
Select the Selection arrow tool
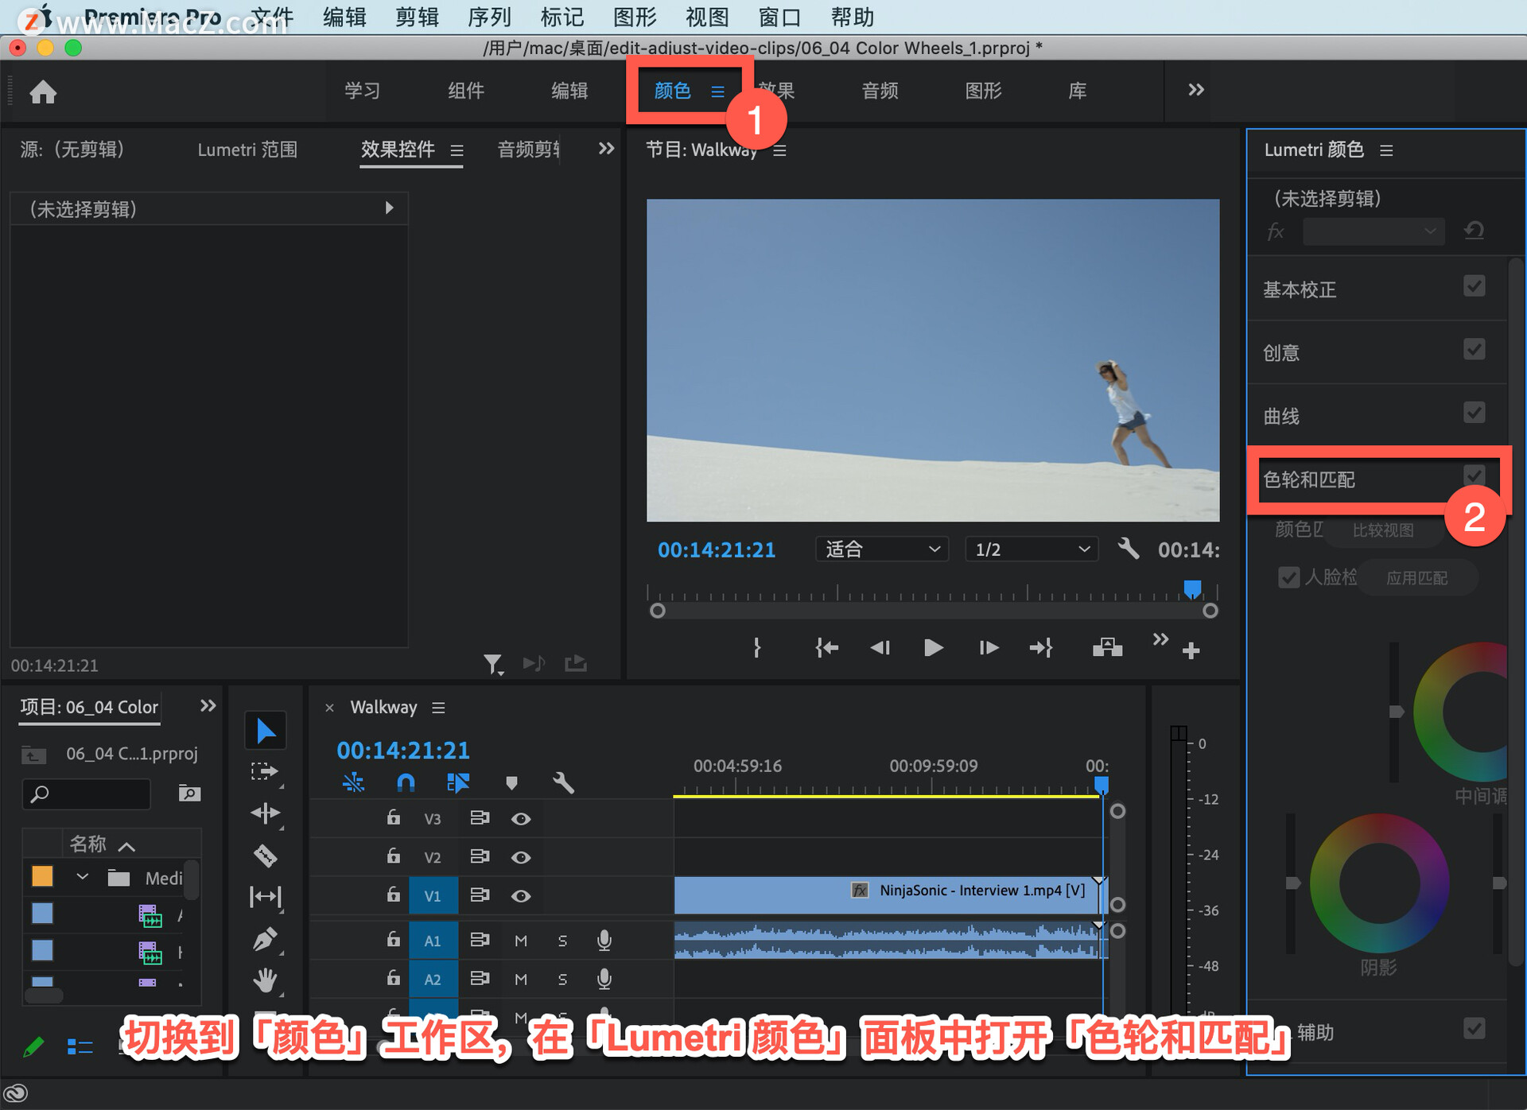(266, 731)
